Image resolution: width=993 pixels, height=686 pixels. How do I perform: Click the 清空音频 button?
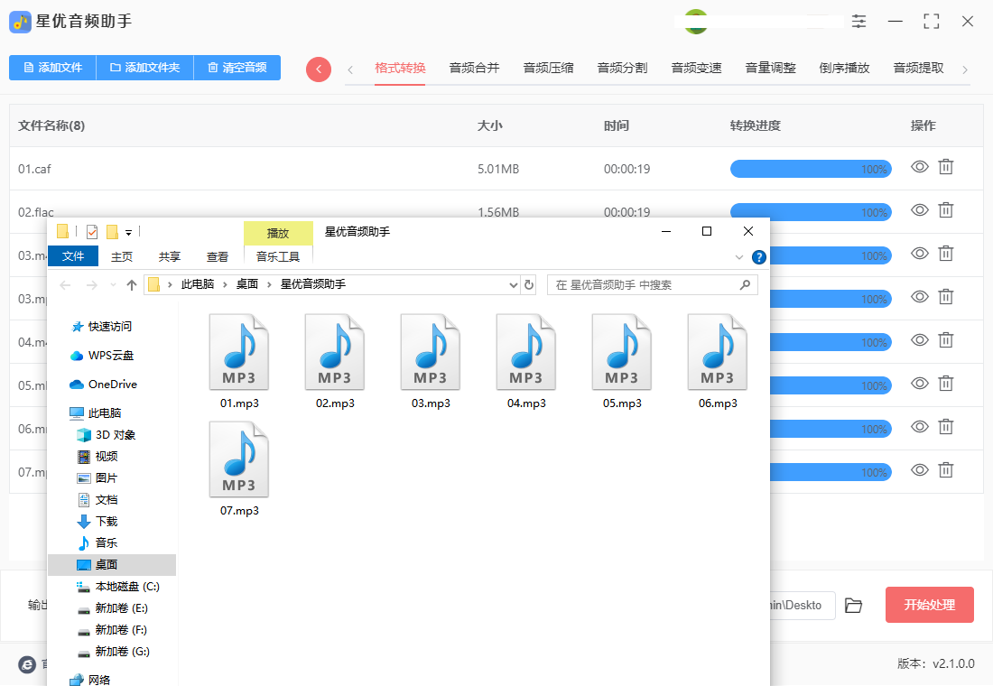pyautogui.click(x=237, y=68)
